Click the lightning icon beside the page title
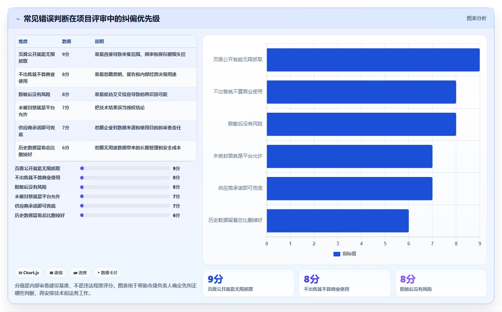The image size is (502, 312). (18, 19)
